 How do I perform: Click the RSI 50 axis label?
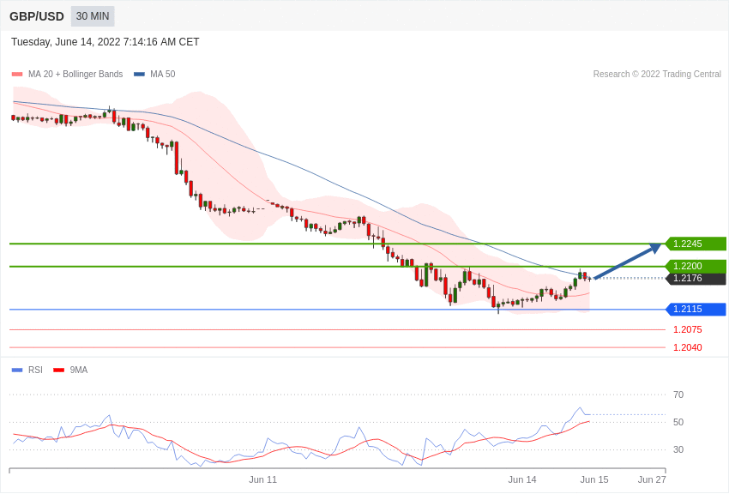(678, 422)
